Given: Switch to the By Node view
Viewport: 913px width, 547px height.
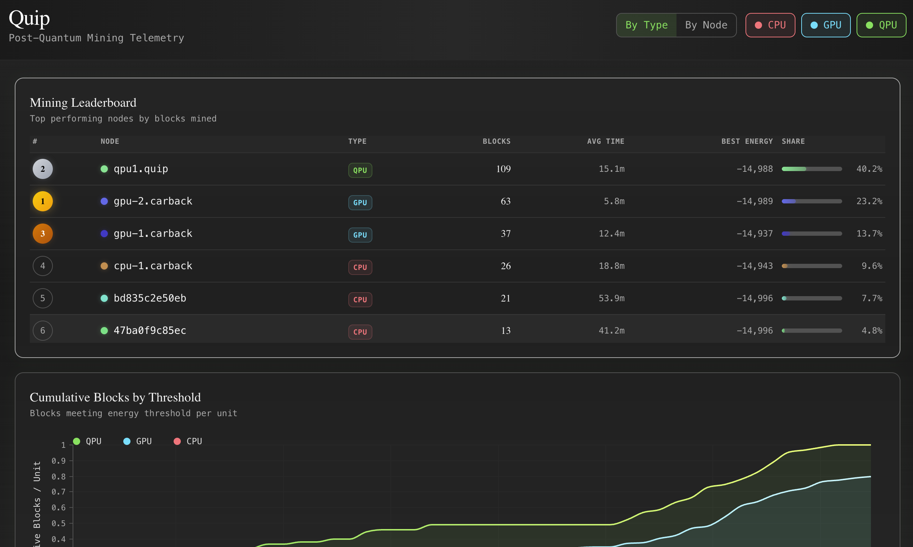Looking at the screenshot, I should (706, 25).
